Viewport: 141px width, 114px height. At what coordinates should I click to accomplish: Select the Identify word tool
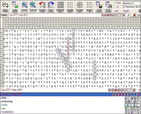(70, 5)
